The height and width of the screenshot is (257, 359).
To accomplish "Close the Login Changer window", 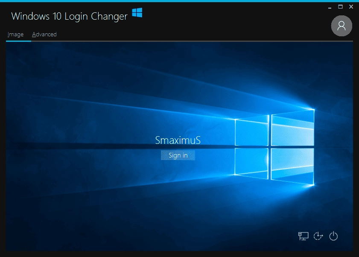I will click(351, 7).
